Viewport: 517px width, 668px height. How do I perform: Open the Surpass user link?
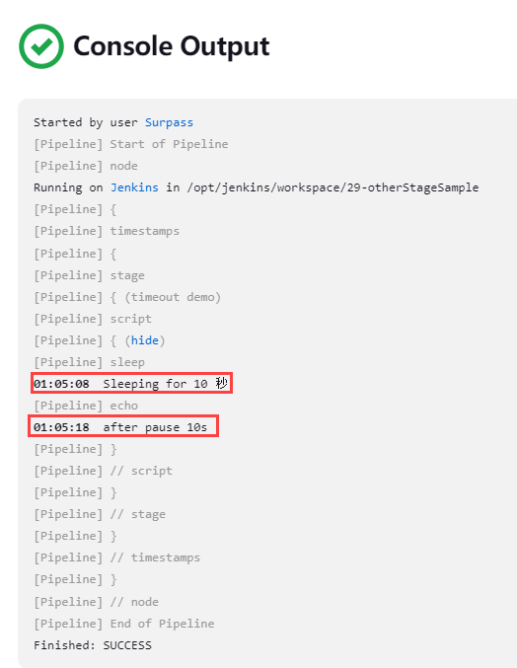point(169,122)
